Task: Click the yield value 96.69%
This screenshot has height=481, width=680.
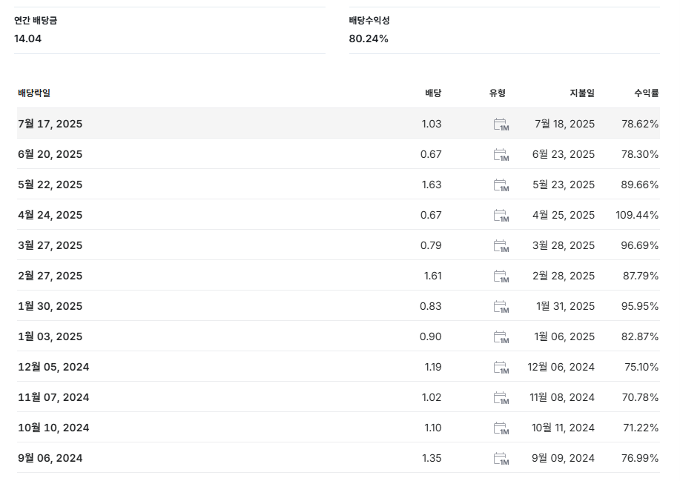Action: pyautogui.click(x=640, y=245)
